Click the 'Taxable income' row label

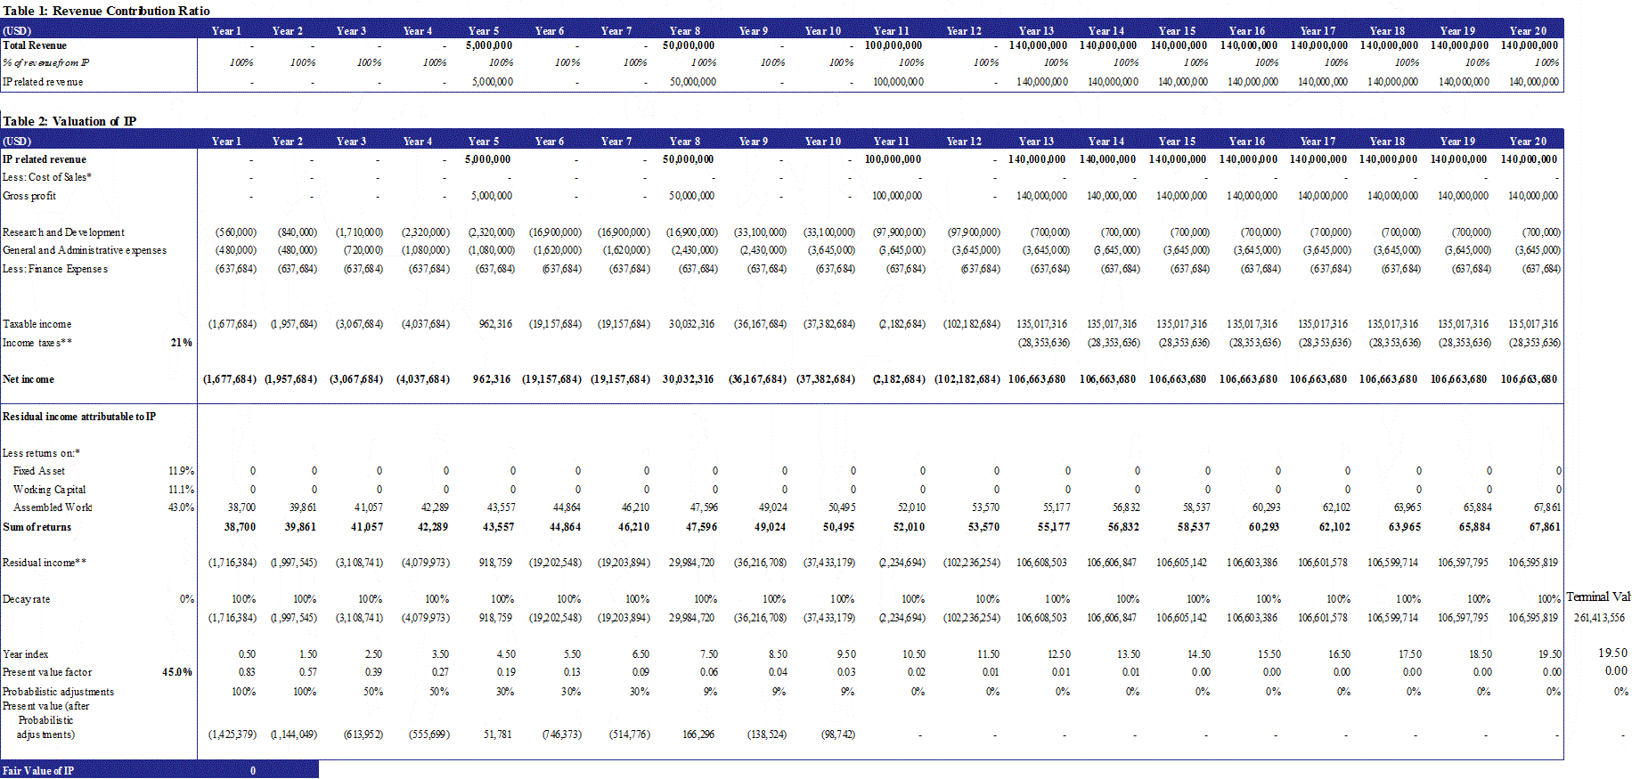tap(37, 324)
